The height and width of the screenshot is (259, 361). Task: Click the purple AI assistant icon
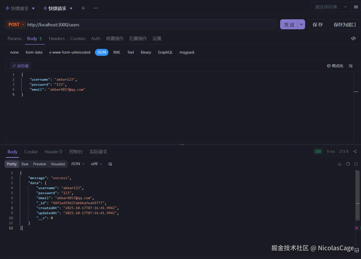pyautogui.click(x=356, y=228)
